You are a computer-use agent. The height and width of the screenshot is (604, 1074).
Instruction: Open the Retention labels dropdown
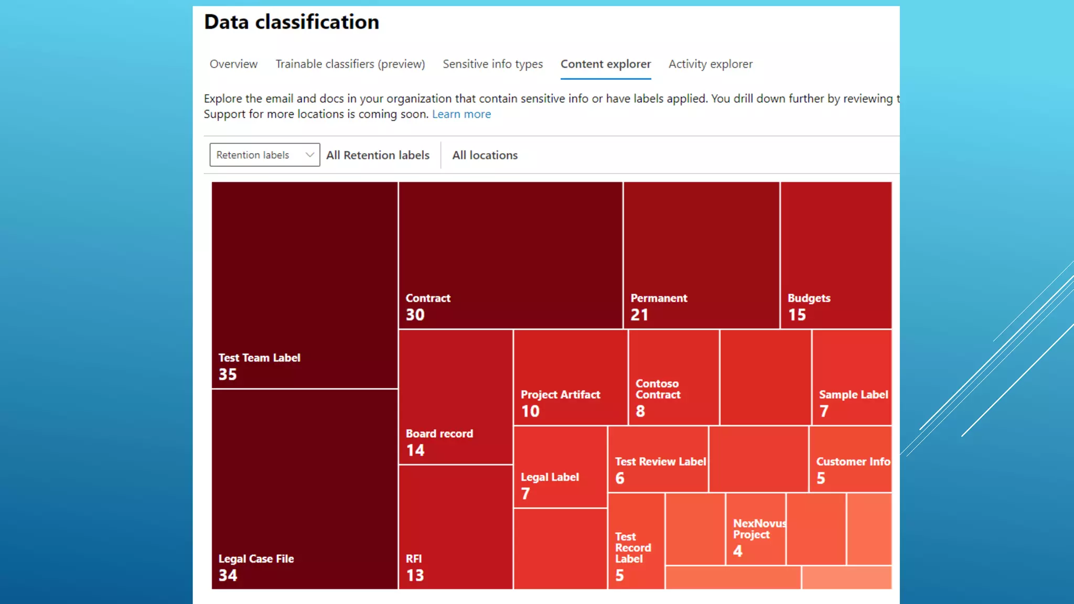click(264, 155)
